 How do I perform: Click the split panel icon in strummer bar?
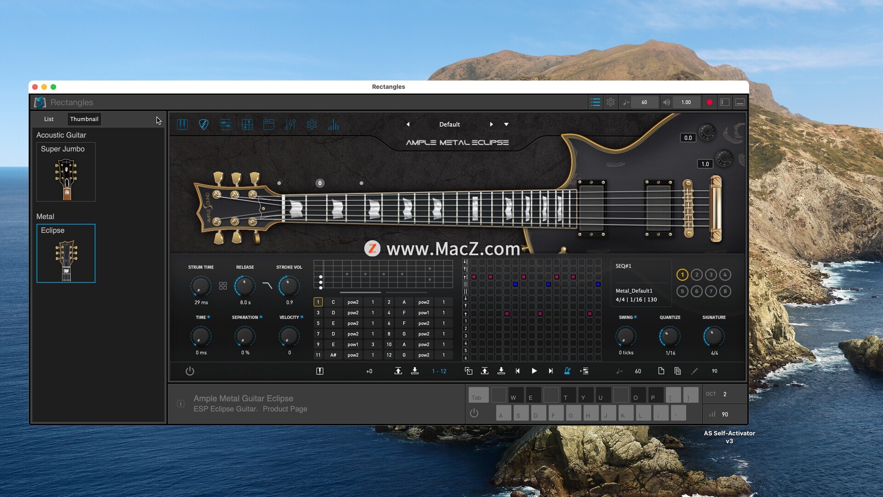point(320,371)
